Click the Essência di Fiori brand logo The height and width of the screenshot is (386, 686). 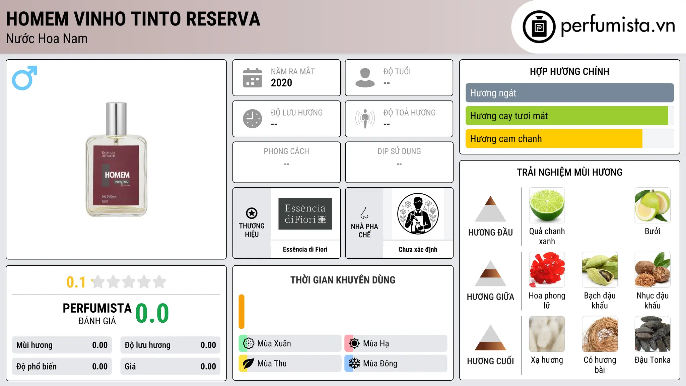(x=305, y=214)
